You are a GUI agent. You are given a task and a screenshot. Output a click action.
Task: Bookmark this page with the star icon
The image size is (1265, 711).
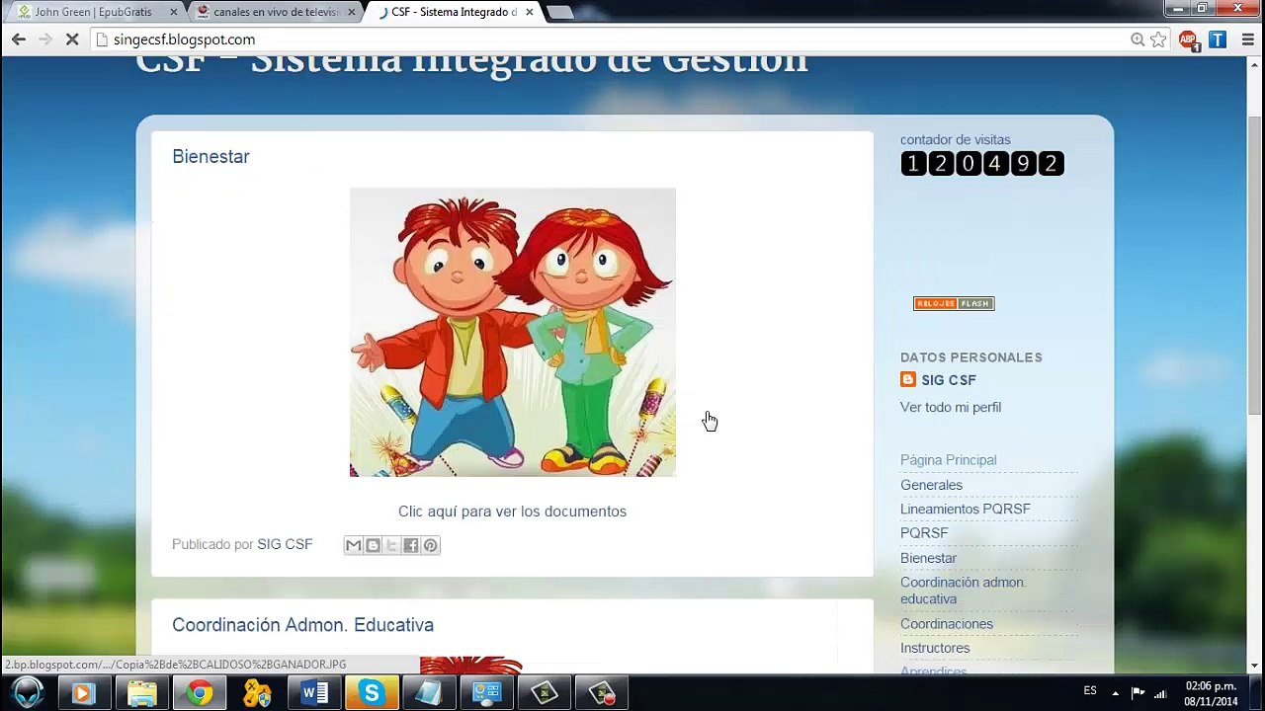(x=1159, y=39)
